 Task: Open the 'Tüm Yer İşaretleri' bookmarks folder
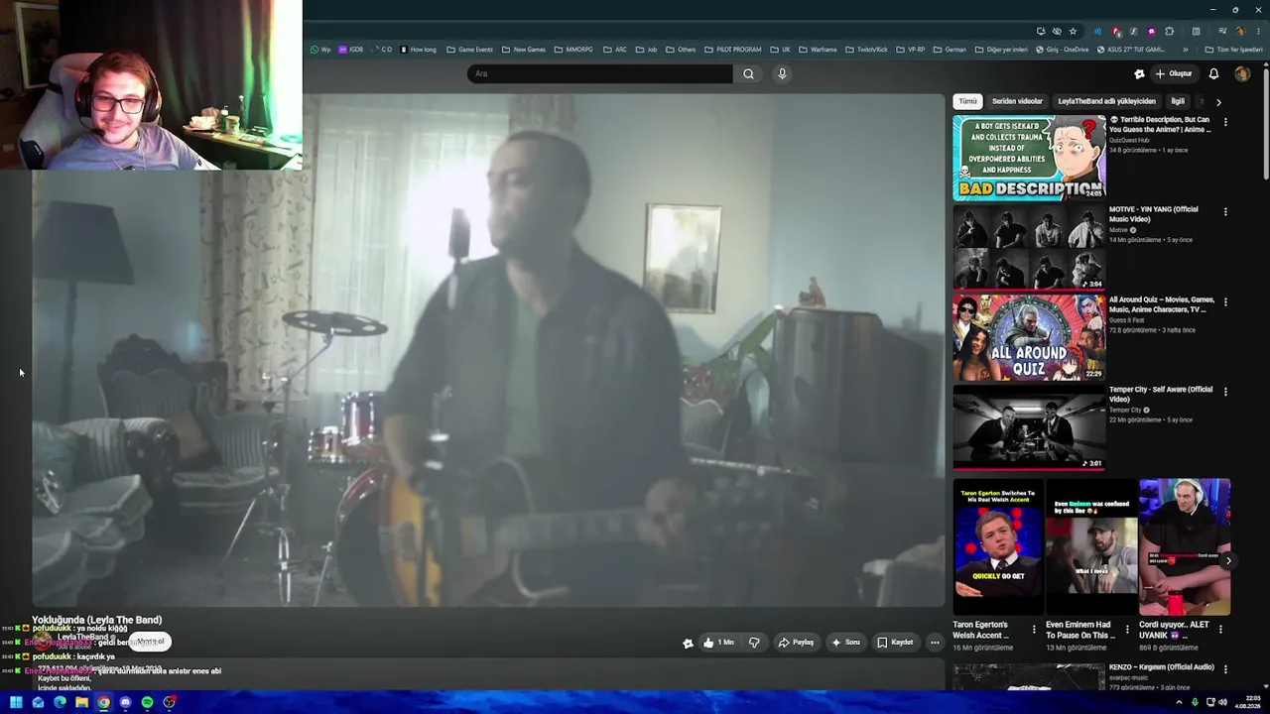coord(1234,50)
